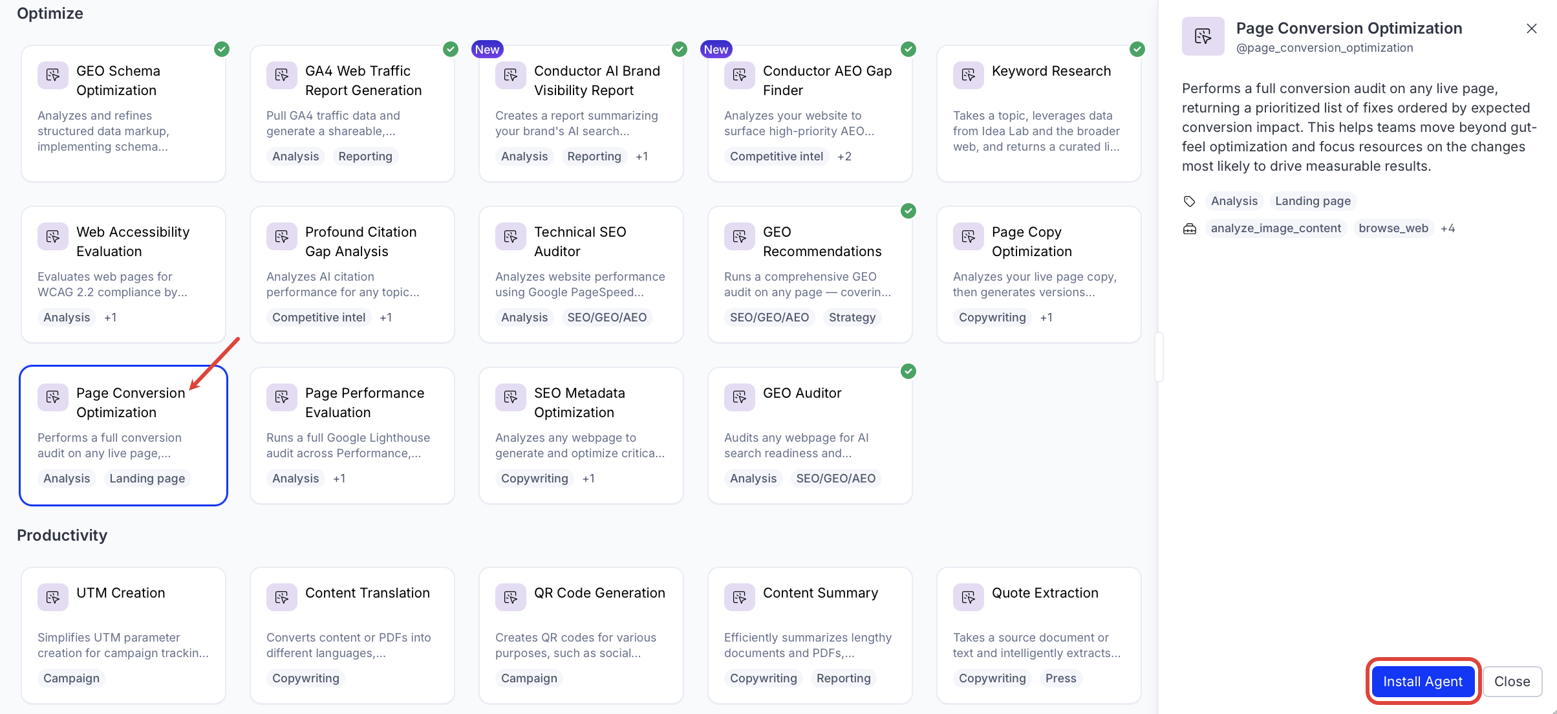Click the Productivity section heading

(62, 535)
